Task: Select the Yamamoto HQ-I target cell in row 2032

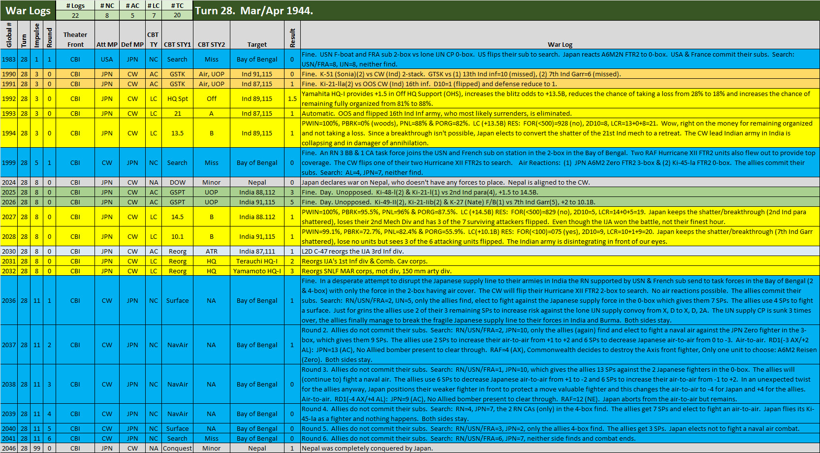Action: click(257, 271)
